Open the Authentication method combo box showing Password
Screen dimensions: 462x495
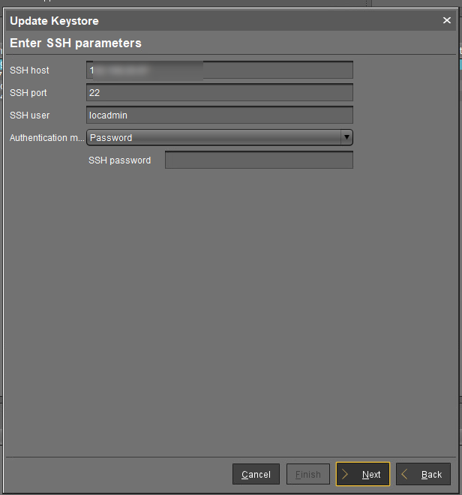[x=214, y=138]
